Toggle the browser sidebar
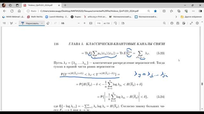This screenshot has height=114, width=204. 200,11
